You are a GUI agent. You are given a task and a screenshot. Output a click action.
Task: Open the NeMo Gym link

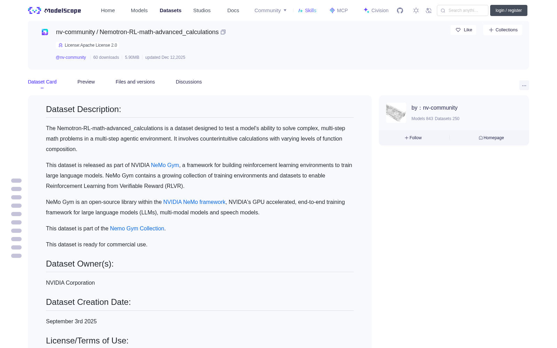click(x=165, y=165)
